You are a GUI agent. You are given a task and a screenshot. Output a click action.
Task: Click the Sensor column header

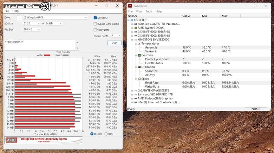tap(154, 16)
